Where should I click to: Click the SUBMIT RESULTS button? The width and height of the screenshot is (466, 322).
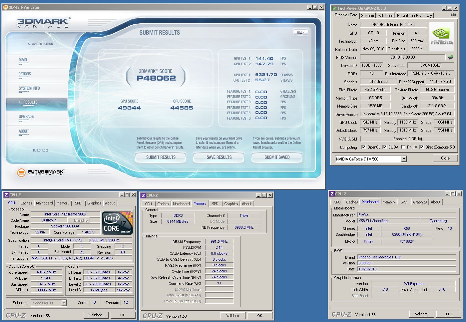click(x=161, y=157)
